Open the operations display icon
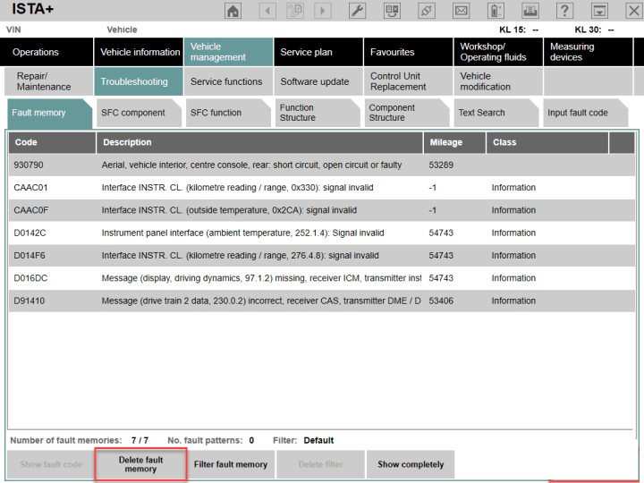Viewport: 644px width, 483px height. point(392,11)
